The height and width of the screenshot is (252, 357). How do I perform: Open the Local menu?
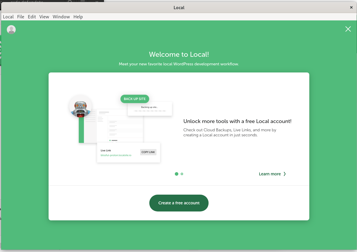click(x=8, y=17)
